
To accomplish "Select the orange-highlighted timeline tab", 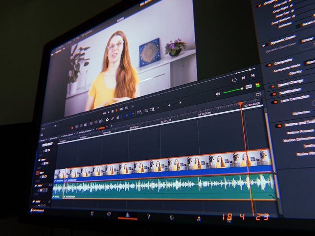I will click(x=101, y=128).
